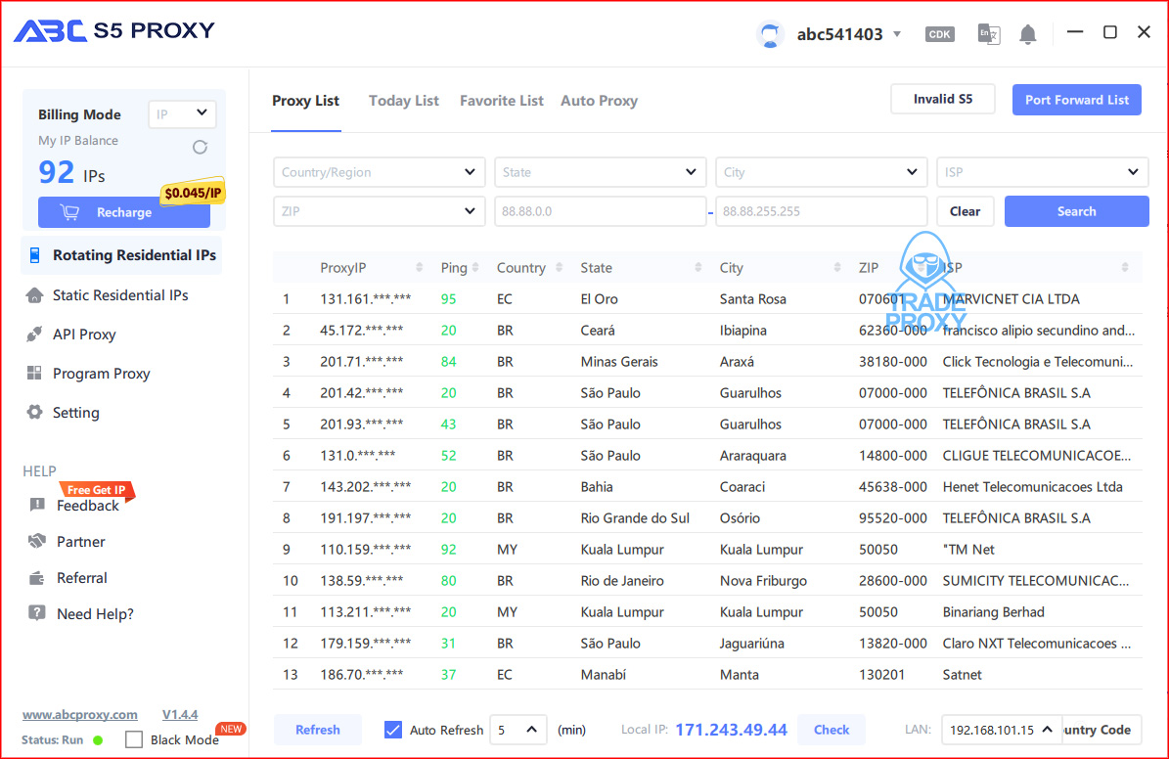Click the Need Help question icon
This screenshot has height=759, width=1169.
click(x=36, y=613)
